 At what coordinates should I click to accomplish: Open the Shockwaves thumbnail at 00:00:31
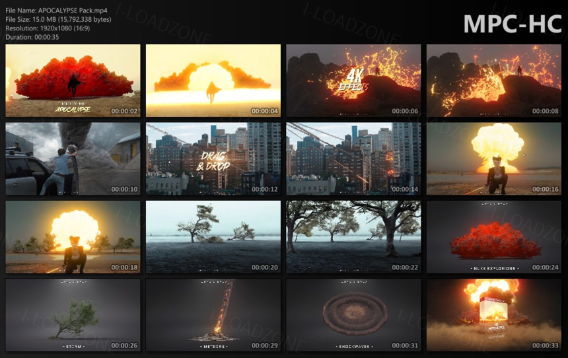pos(353,315)
